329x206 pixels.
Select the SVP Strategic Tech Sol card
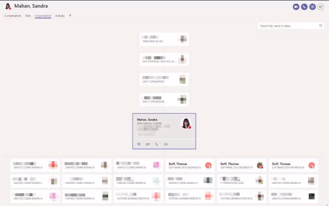(x=164, y=60)
